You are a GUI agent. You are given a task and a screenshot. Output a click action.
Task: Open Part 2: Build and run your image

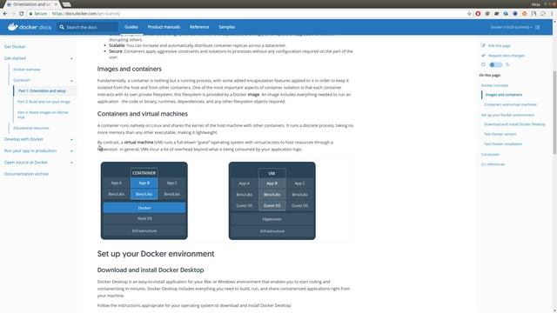[44, 102]
